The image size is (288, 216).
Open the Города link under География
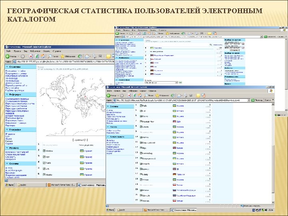pyautogui.click(x=9, y=141)
